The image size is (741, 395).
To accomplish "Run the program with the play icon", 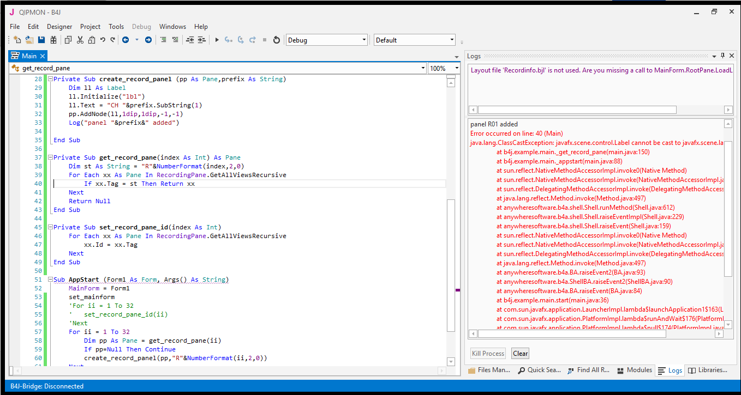I will point(217,40).
